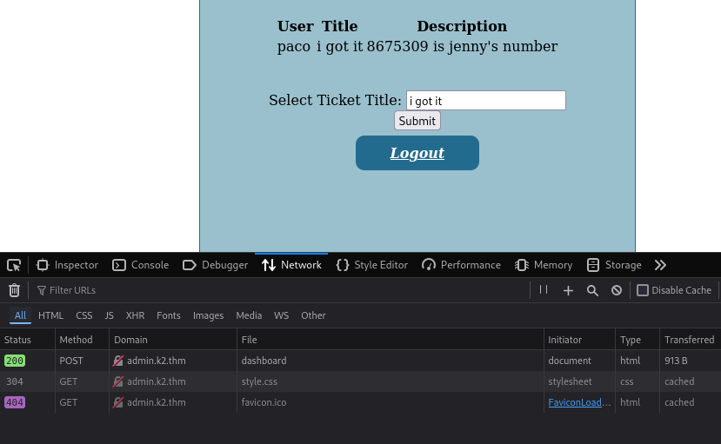Expand more devtools tabs chevron
Image resolution: width=721 pixels, height=444 pixels.
click(x=660, y=265)
